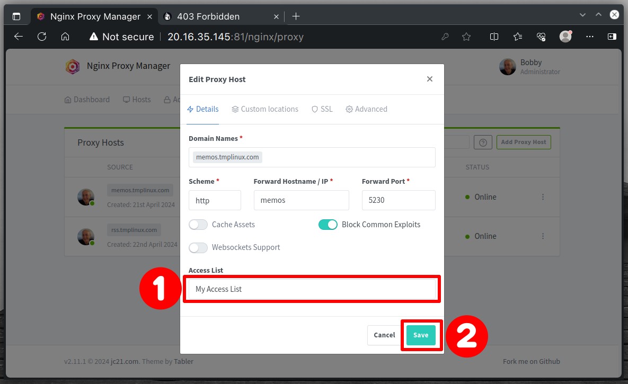Switch to the SSL tab

(322, 109)
